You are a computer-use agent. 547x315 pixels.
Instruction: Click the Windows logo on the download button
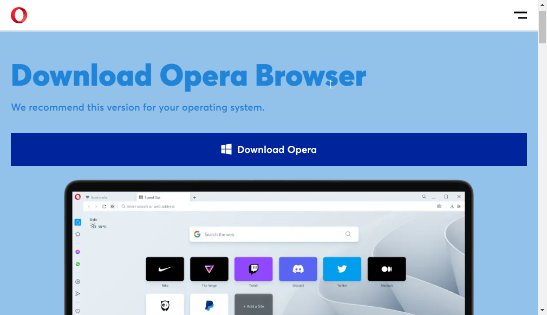[226, 149]
